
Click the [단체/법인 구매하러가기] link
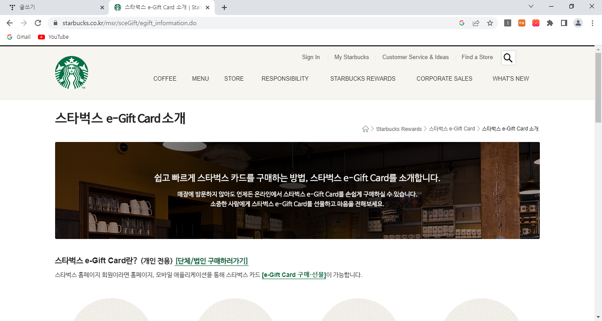click(212, 261)
